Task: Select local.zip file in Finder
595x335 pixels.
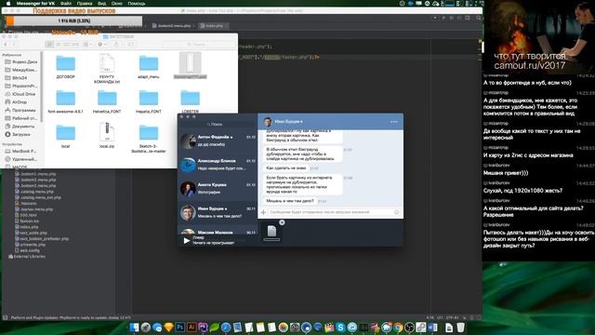Action: (x=107, y=135)
